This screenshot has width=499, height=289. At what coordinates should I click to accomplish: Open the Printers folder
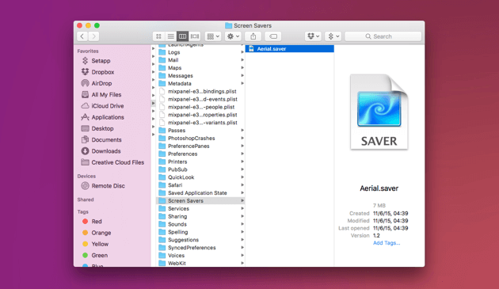200,162
